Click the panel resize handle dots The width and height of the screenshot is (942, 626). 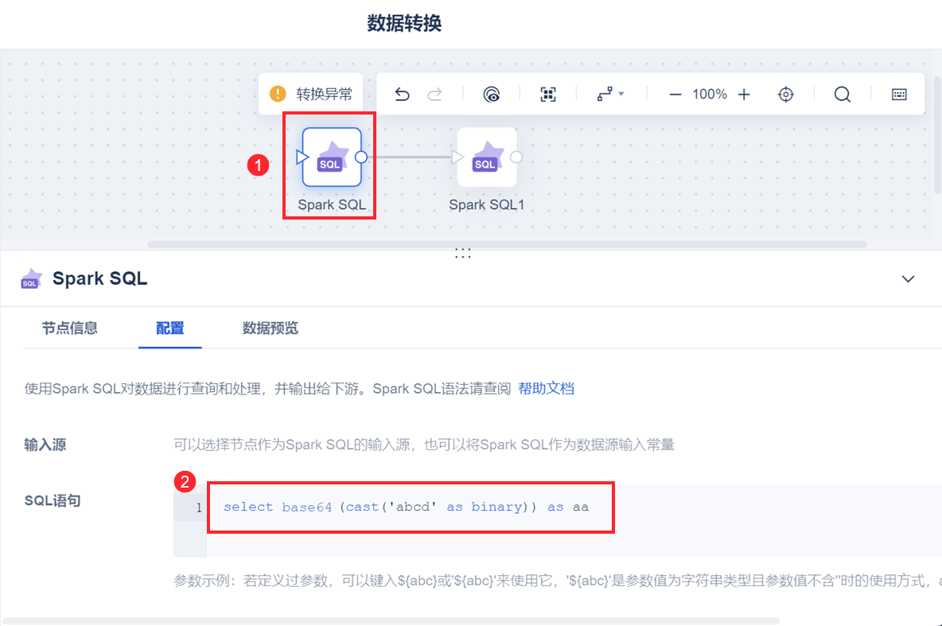click(x=462, y=252)
